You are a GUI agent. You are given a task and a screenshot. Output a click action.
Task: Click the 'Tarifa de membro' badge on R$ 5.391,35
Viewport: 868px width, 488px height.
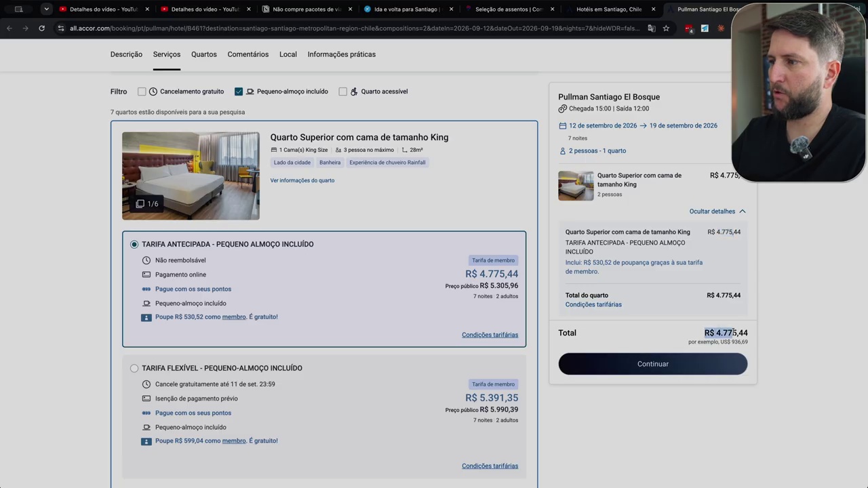click(494, 384)
